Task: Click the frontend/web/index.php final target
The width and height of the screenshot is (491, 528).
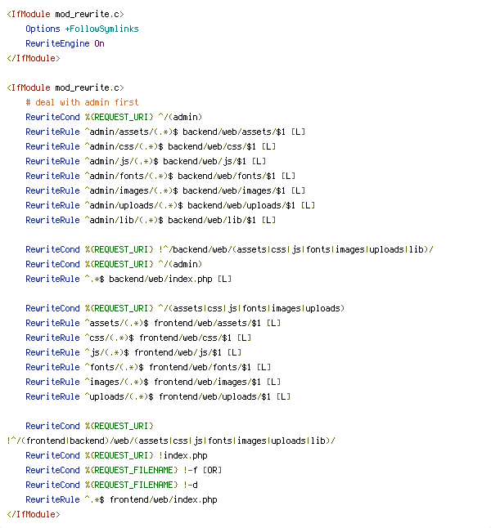Action: click(x=163, y=499)
